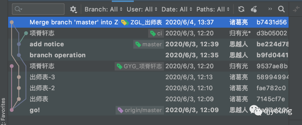Expand the hidden toolbar items chevron
302x125 pixels.
[x=270, y=9]
